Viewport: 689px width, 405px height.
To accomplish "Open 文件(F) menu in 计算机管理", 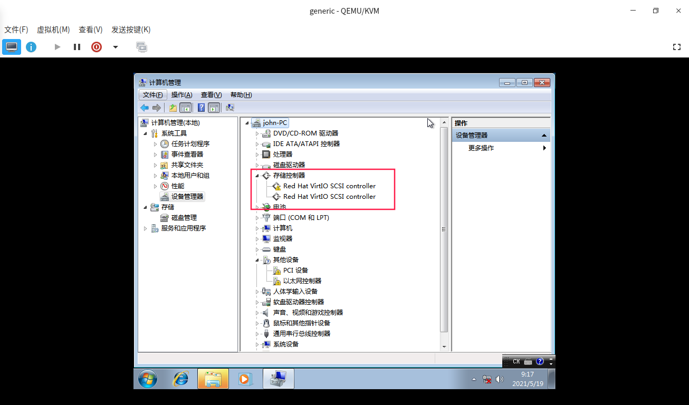I will click(x=153, y=95).
